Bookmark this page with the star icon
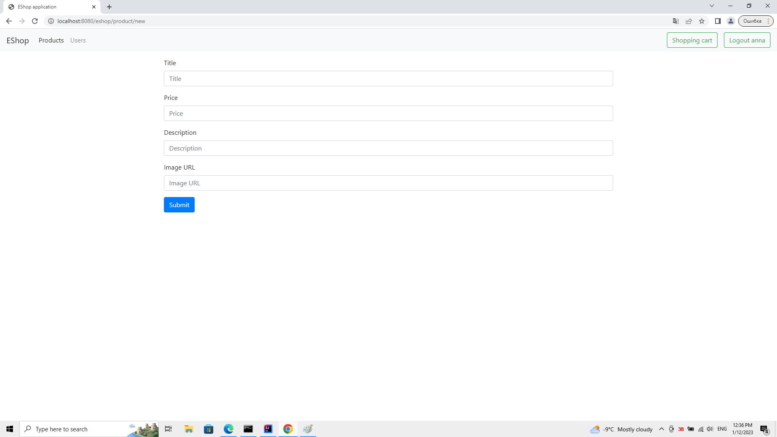The width and height of the screenshot is (777, 437). click(702, 21)
